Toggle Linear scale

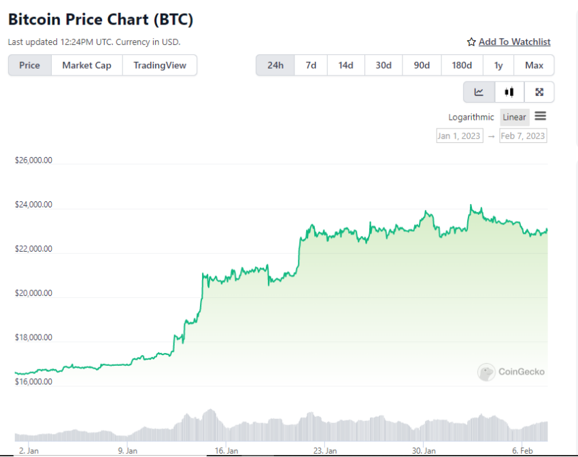(514, 117)
